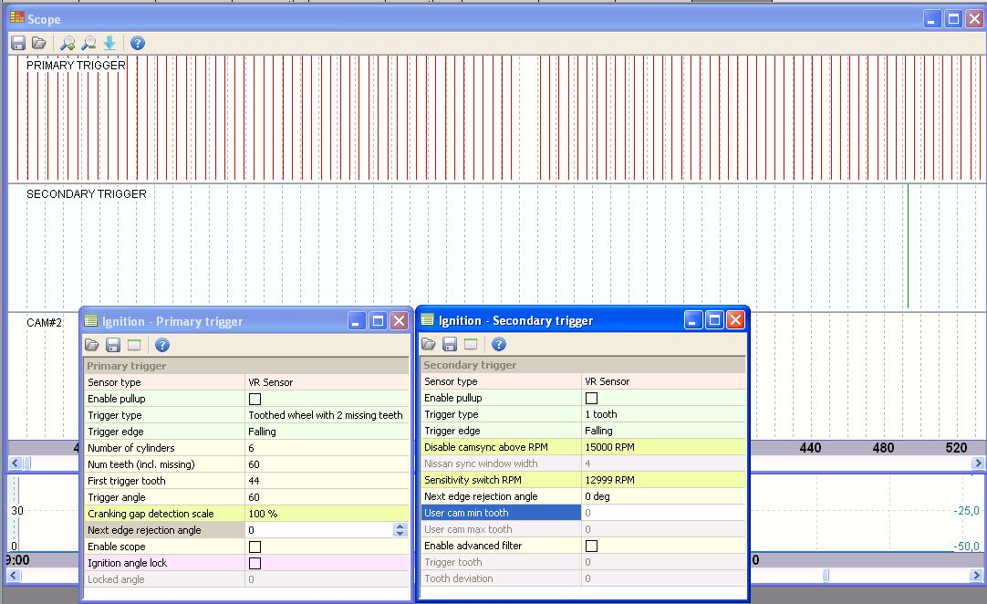The height and width of the screenshot is (604, 987).
Task: Click the stepper on Next edge rejection angle
Action: 400,530
